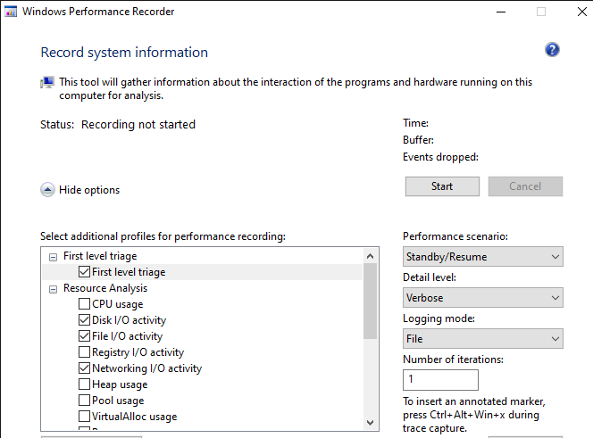Click the Number of iterations input field

click(440, 380)
